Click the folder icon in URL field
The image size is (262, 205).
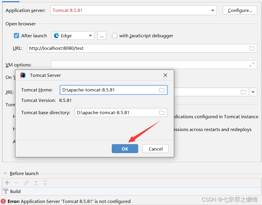tap(252, 48)
